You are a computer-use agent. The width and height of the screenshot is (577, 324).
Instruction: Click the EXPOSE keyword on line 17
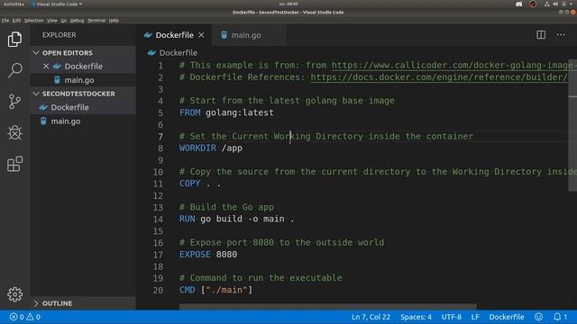(195, 254)
